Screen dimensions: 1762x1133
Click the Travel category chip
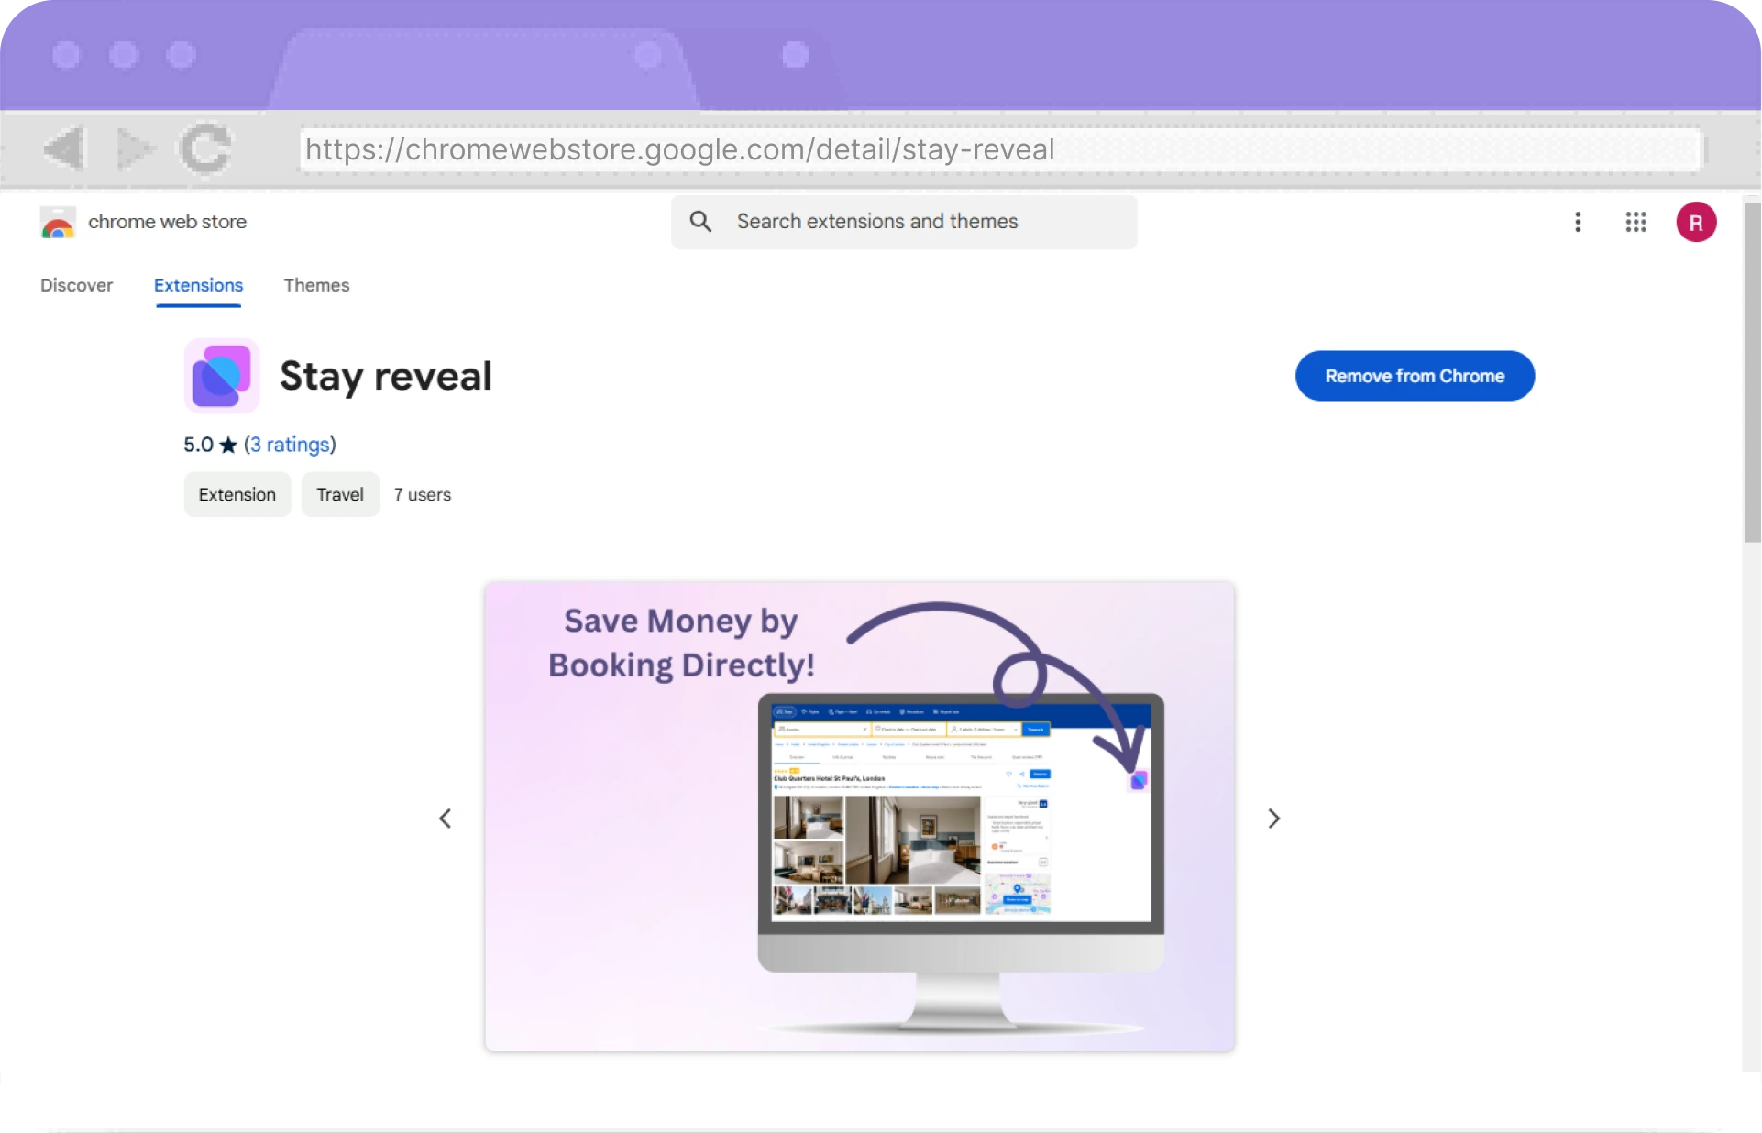[340, 494]
